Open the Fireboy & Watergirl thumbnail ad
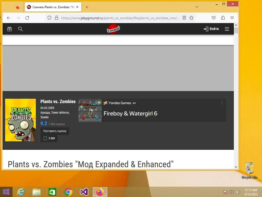Viewport: 262px width, 197px height. tap(90, 110)
